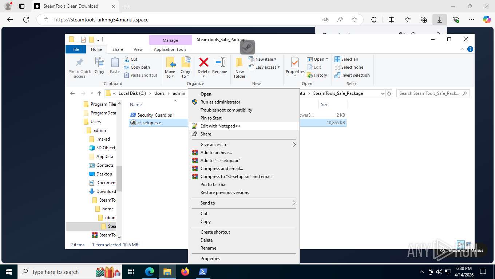Open PowerShell from the taskbar

coord(203,272)
